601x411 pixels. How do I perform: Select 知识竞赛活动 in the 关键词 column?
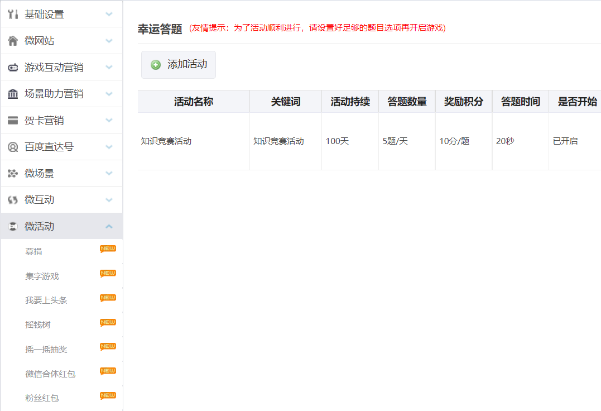pyautogui.click(x=278, y=141)
